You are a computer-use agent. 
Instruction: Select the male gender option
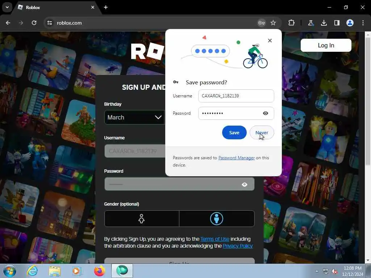tap(217, 219)
